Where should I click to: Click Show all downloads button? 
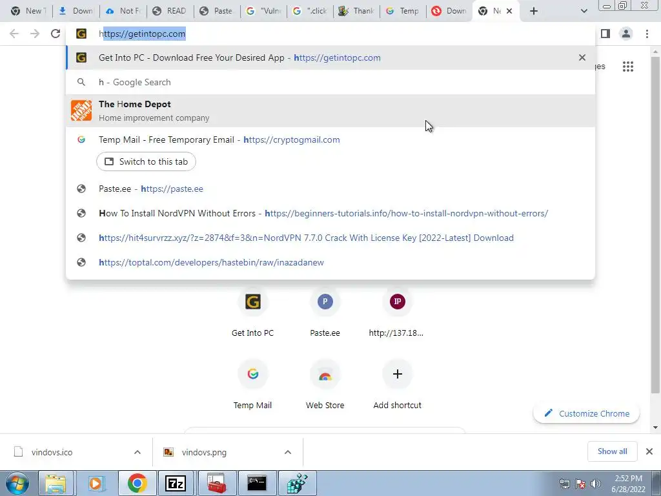612,451
